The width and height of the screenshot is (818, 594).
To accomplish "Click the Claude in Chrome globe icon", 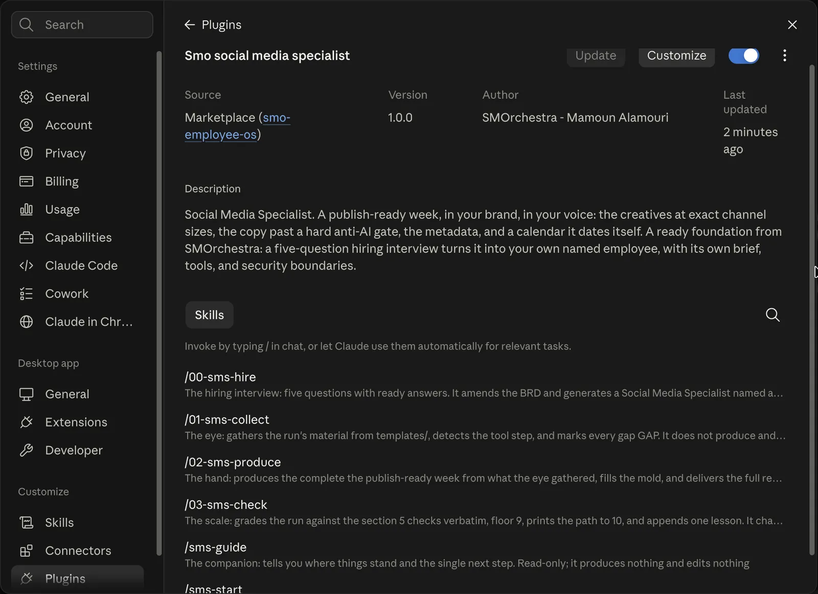I will [x=27, y=322].
